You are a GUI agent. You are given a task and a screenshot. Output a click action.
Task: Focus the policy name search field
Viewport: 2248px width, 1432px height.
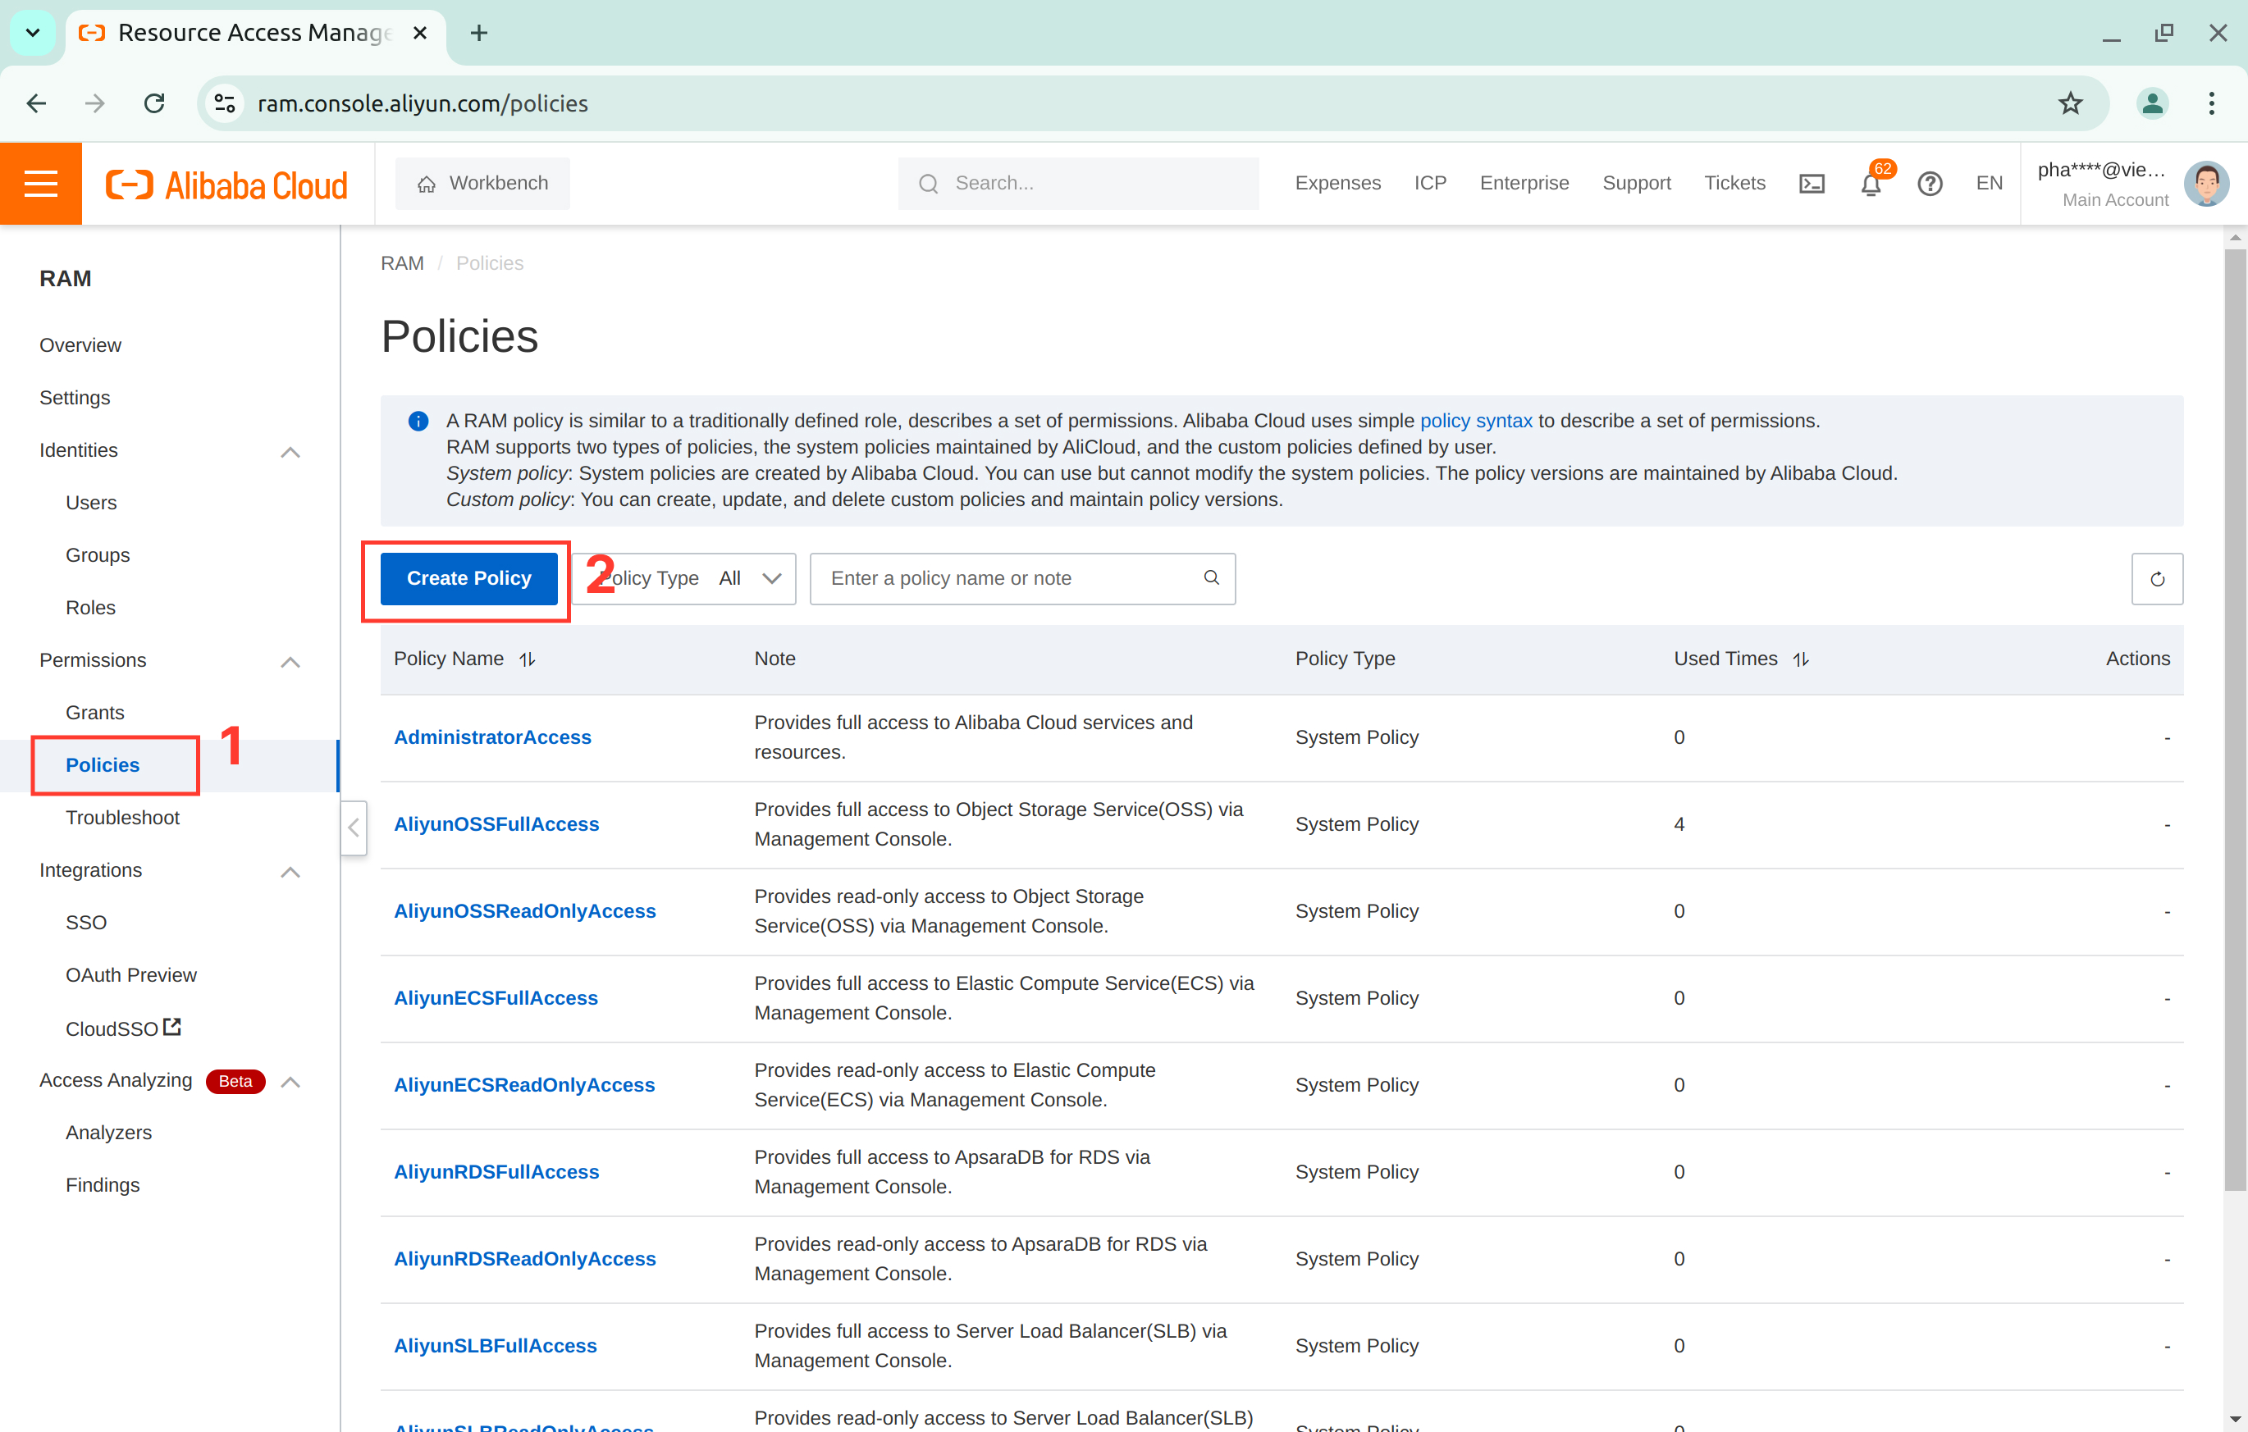click(1022, 579)
